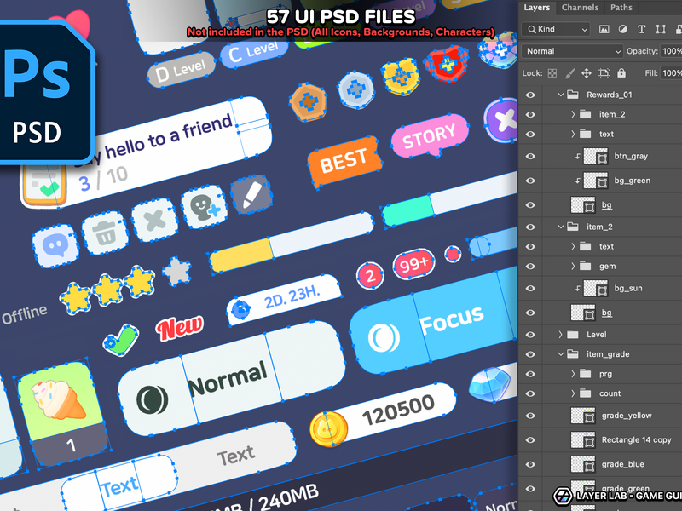682x511 pixels.
Task: Select the btn_gray layer thumbnail
Action: [x=595, y=156]
